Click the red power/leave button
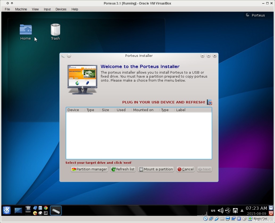This screenshot has height=223, width=275. (x=271, y=213)
